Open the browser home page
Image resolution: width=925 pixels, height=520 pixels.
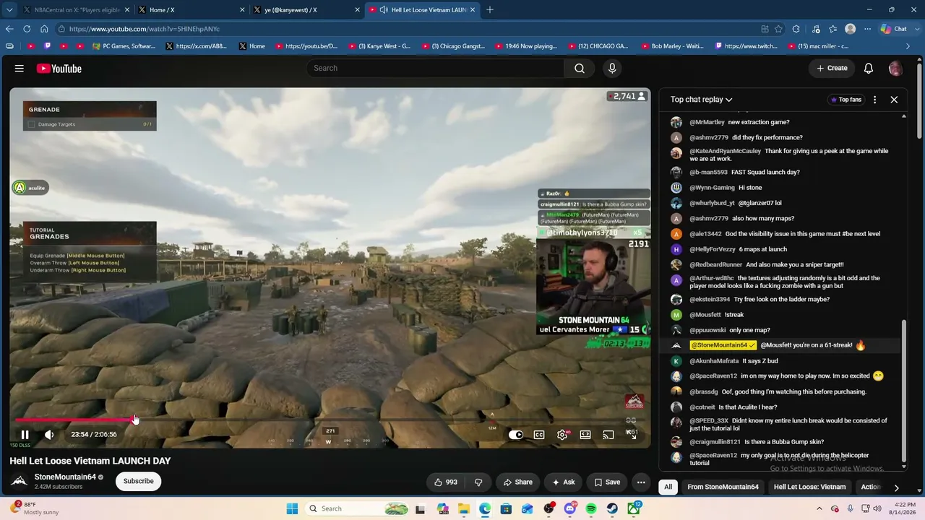pos(44,29)
